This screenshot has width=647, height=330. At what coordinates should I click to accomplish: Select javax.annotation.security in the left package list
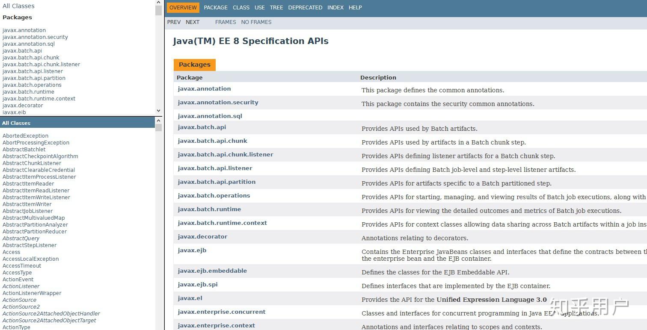(x=35, y=37)
